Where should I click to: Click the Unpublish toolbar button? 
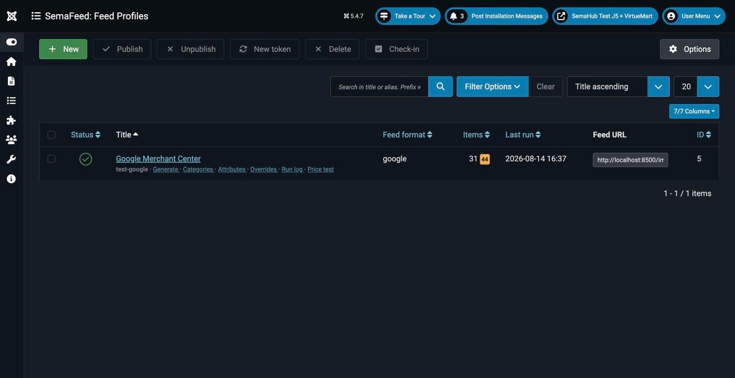point(190,49)
